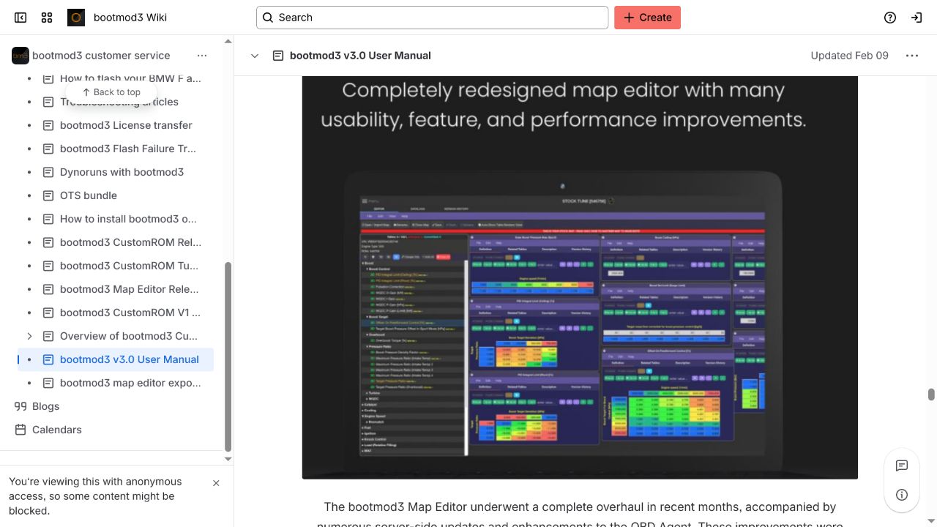The image size is (937, 527).
Task: Click the Create button
Action: [x=647, y=18]
